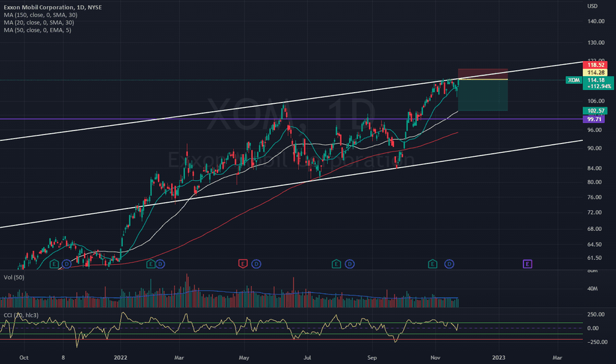The image size is (616, 364).
Task: Click the Nov label on the time axis
Action: tap(435, 357)
